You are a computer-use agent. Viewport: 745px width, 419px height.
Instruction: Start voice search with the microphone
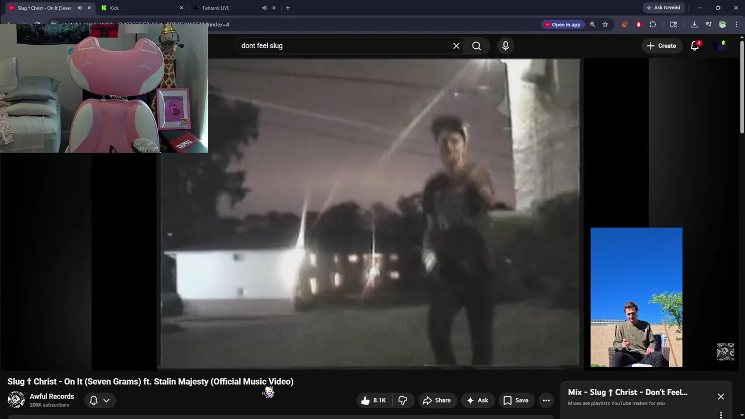coord(505,45)
